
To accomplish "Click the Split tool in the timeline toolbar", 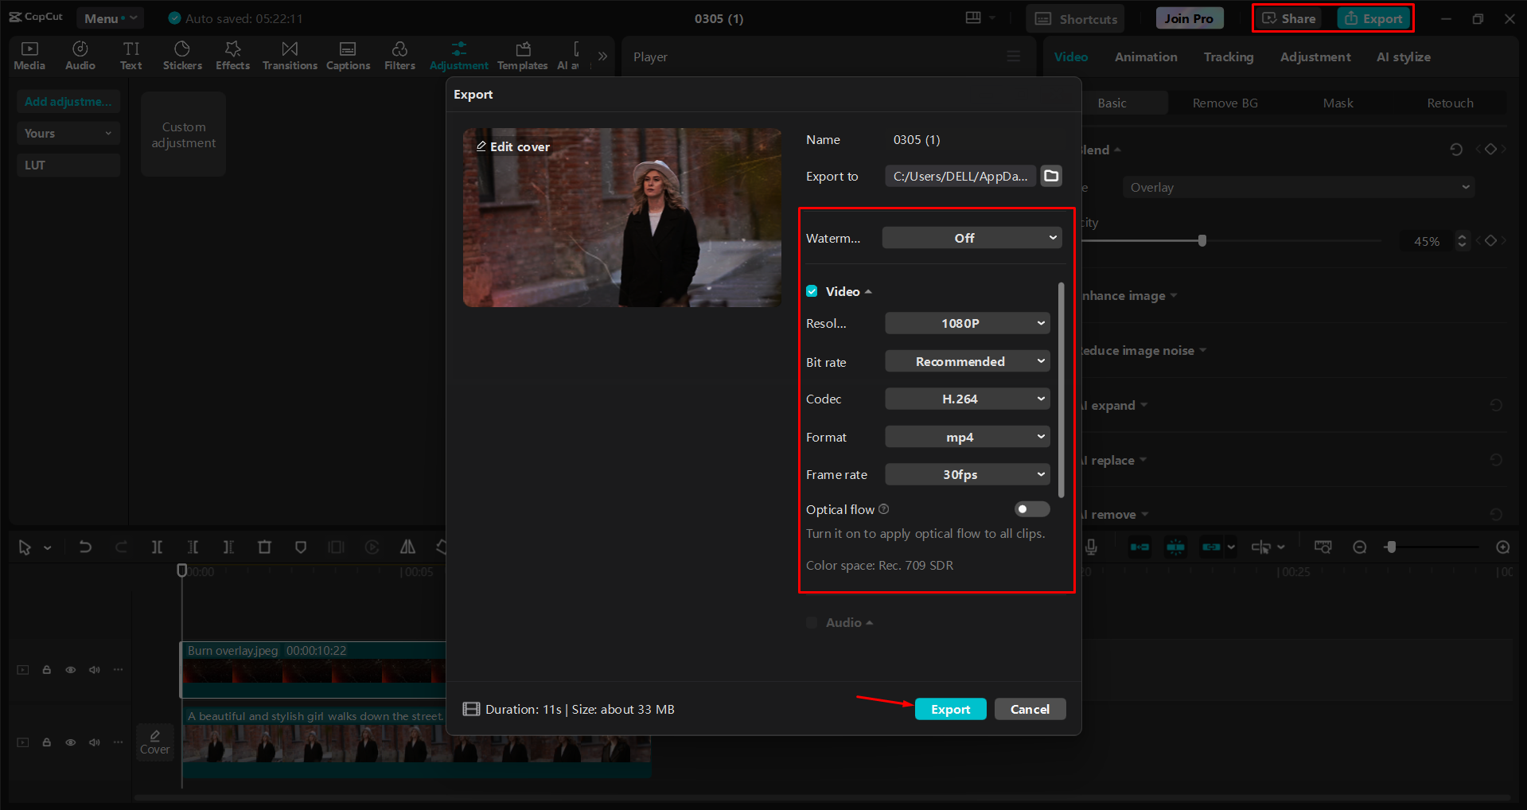I will tap(157, 547).
